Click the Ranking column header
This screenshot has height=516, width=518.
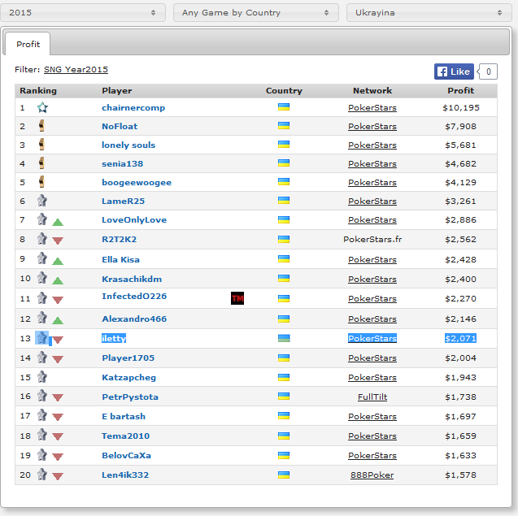pyautogui.click(x=38, y=90)
